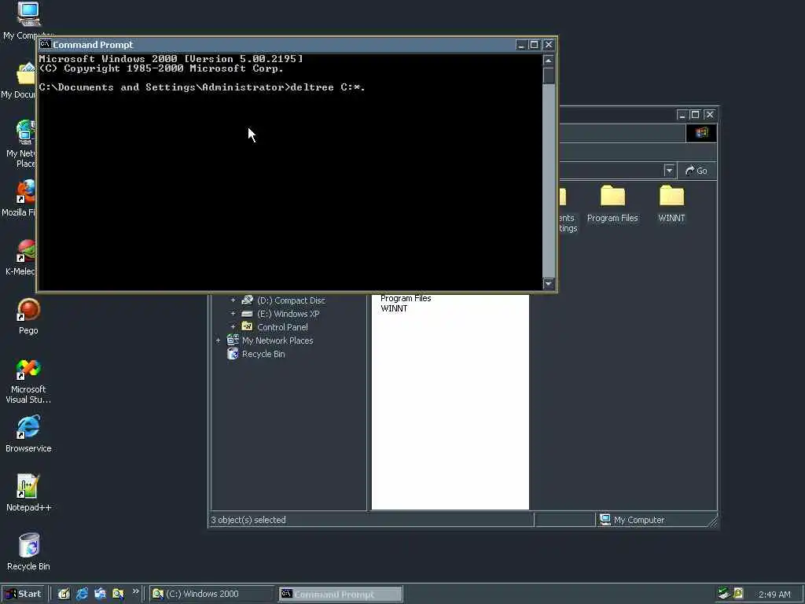Select Recycle Bin in folder tree
The image size is (805, 604).
263,354
